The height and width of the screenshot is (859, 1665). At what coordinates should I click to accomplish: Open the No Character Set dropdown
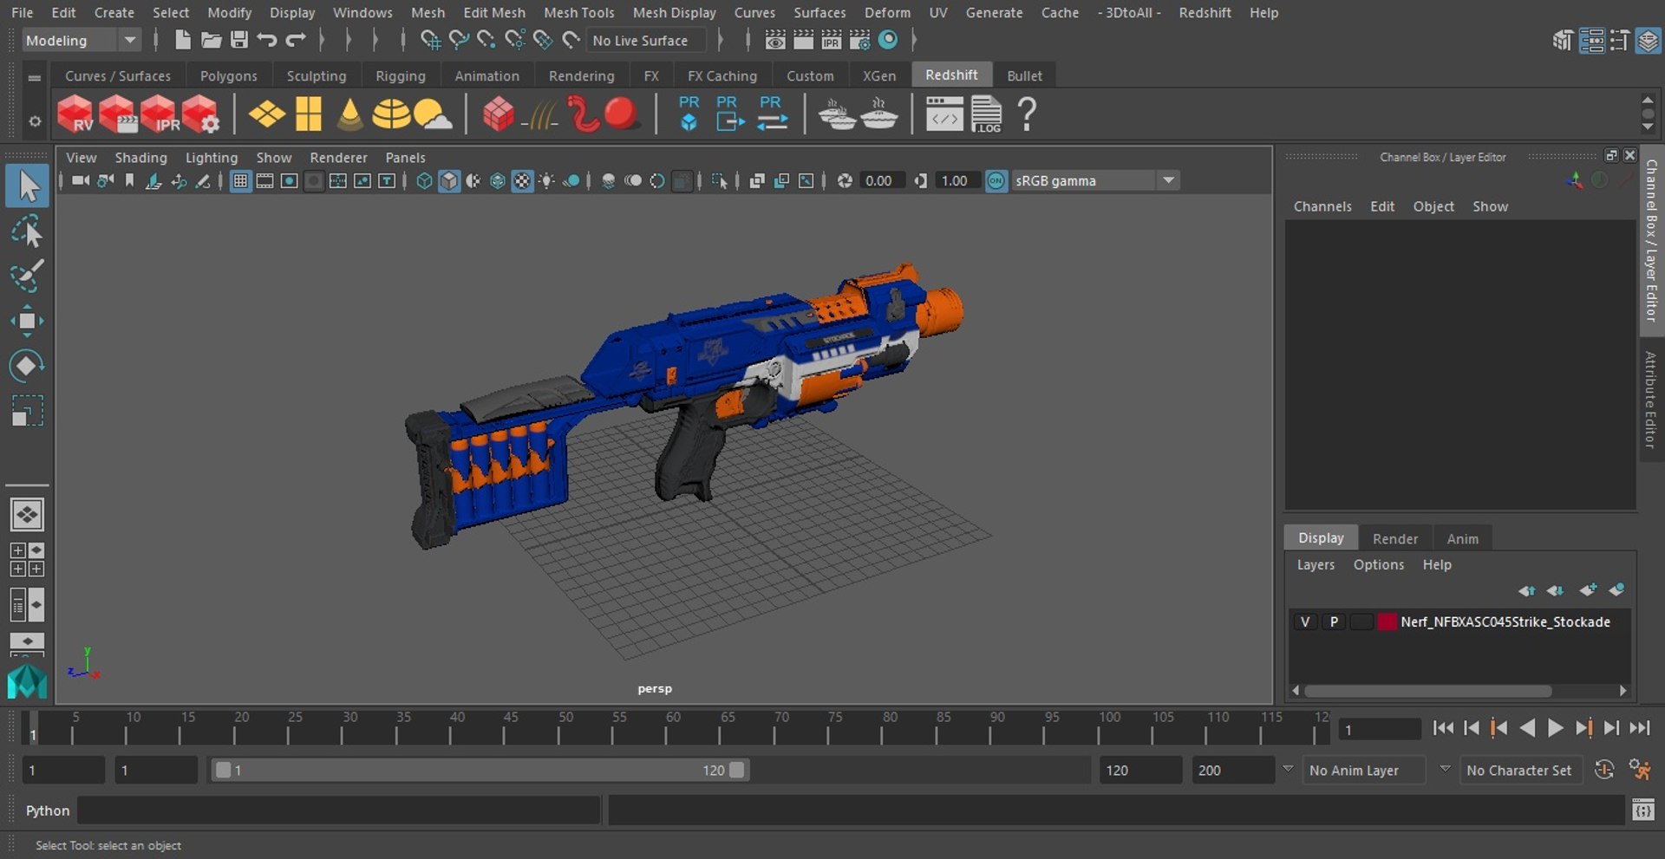pyautogui.click(x=1521, y=770)
